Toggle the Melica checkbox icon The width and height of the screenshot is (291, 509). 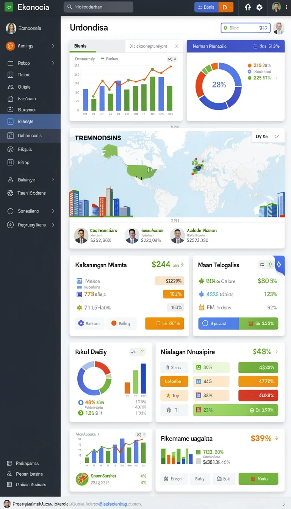point(79,281)
